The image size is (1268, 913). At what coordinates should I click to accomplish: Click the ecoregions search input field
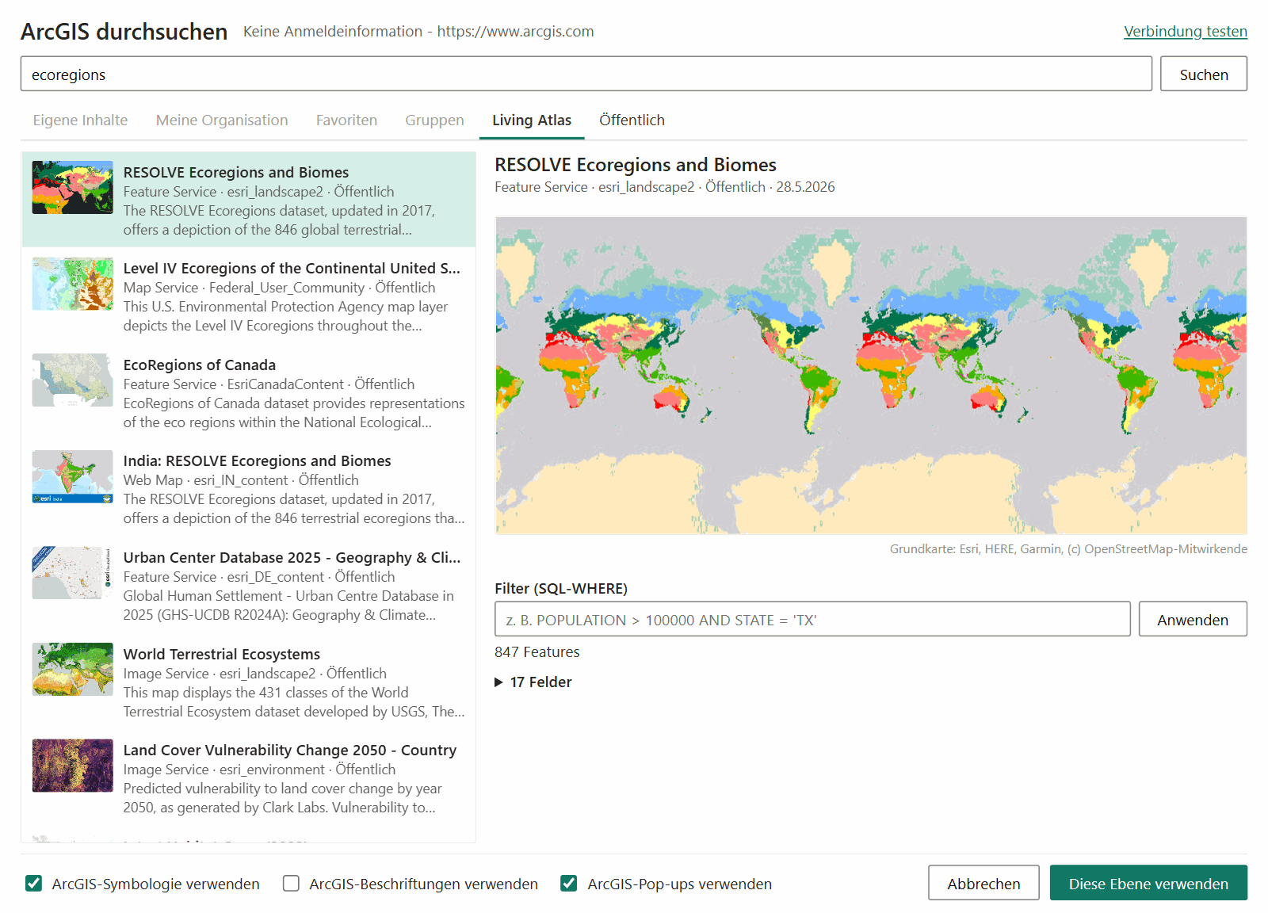pyautogui.click(x=586, y=74)
